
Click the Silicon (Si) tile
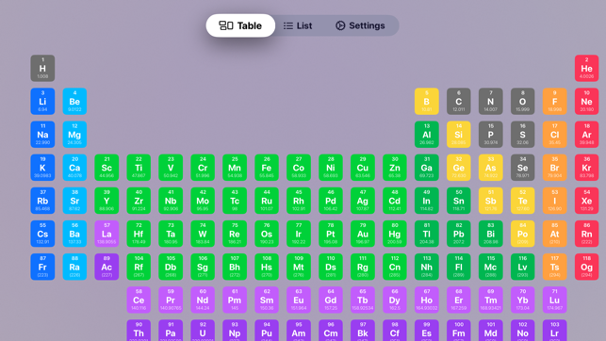click(x=458, y=135)
